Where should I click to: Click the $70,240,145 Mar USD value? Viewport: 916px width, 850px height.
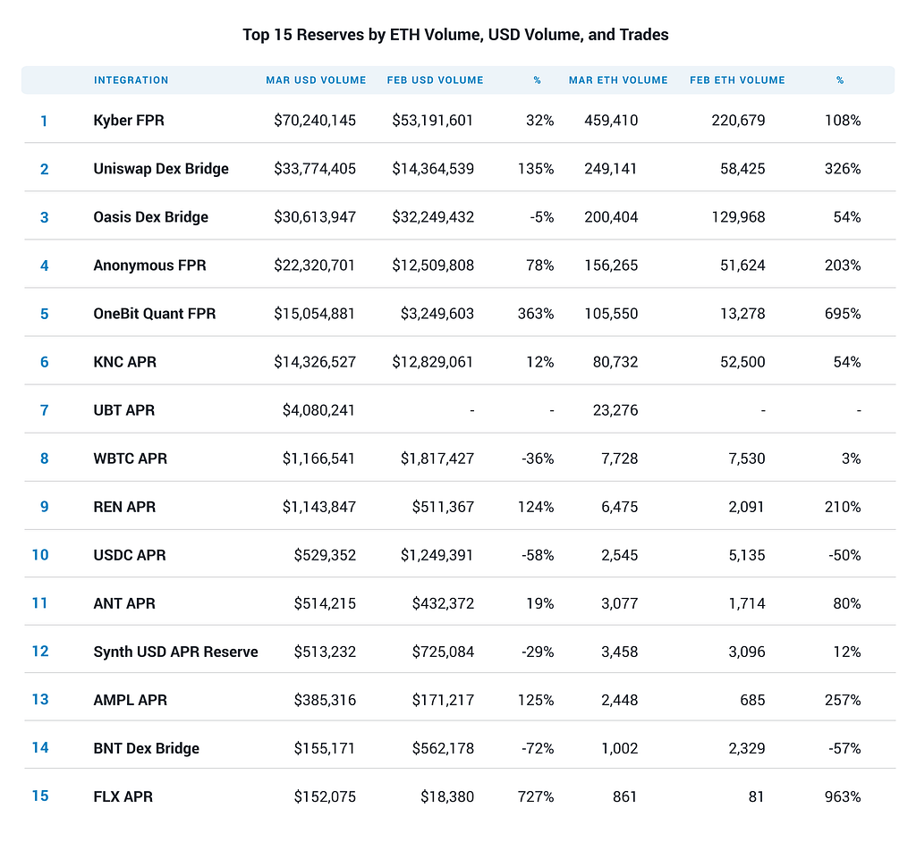pyautogui.click(x=315, y=121)
